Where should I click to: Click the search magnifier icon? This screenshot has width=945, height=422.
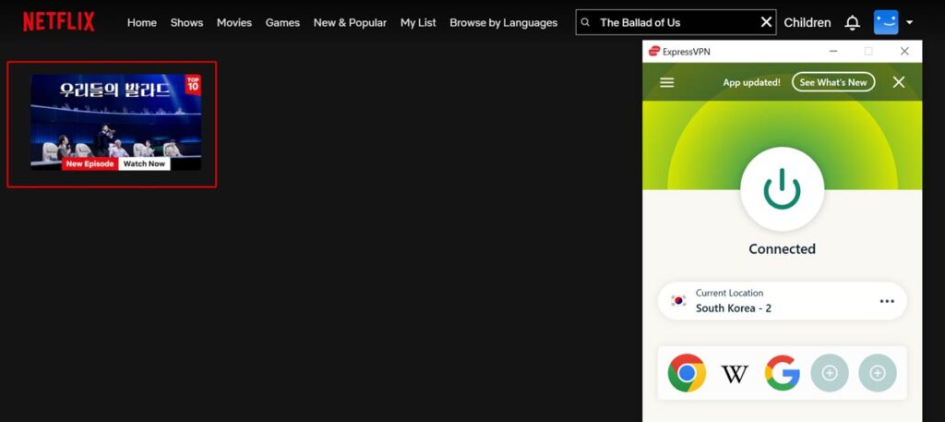[x=586, y=22]
